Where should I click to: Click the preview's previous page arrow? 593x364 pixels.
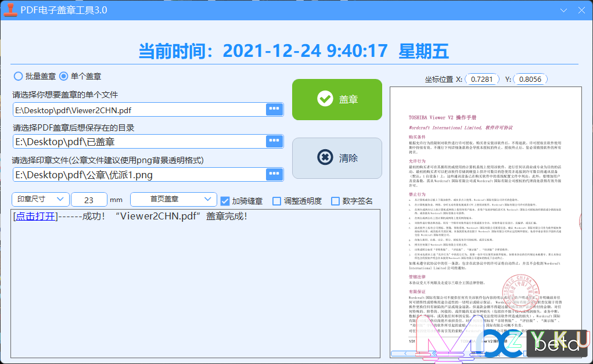(x=405, y=354)
